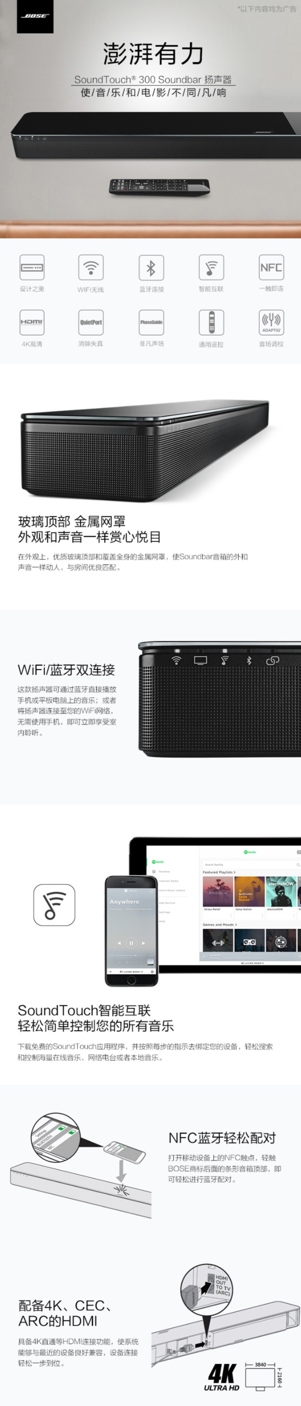Select the 通用遥控 remote control icon
This screenshot has width=301, height=1406.
pos(211,322)
